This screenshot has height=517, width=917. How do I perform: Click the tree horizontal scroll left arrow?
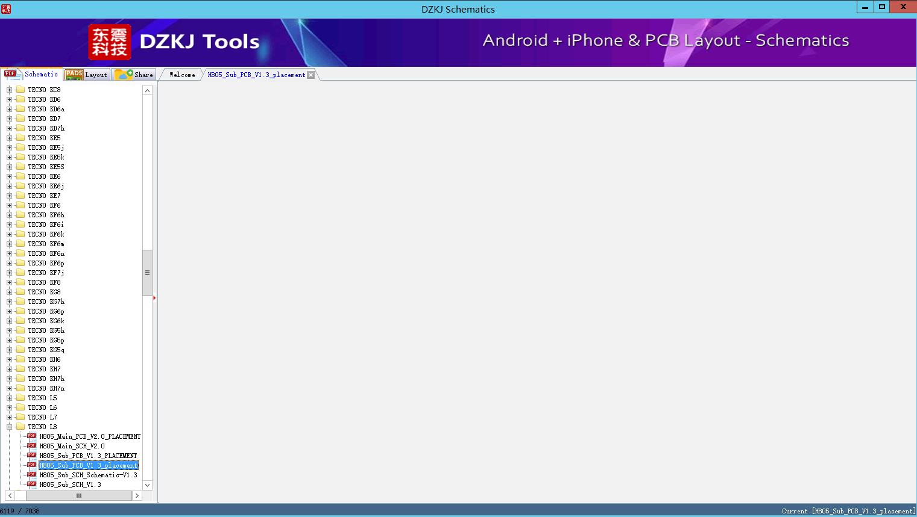pos(9,496)
